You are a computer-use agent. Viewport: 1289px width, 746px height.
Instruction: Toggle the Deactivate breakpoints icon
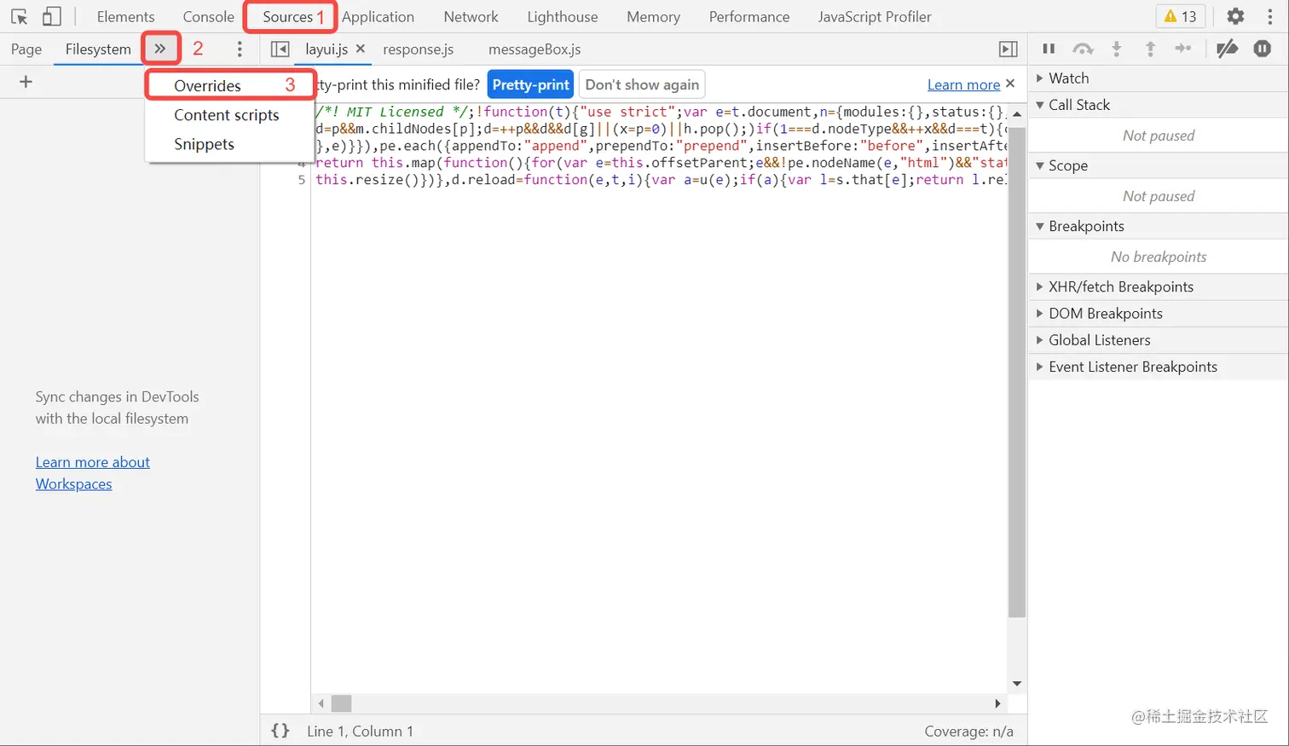click(1228, 49)
